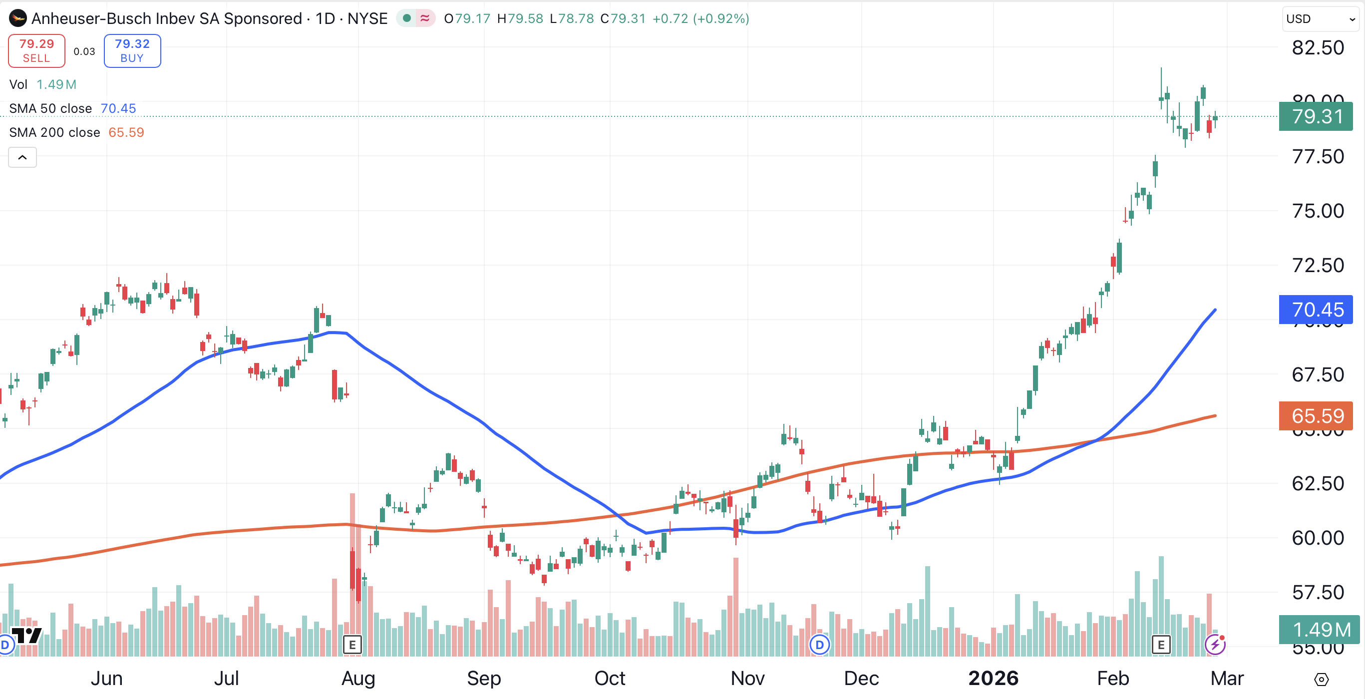This screenshot has width=1365, height=699.
Task: Toggle the green market status indicator
Action: point(407,18)
